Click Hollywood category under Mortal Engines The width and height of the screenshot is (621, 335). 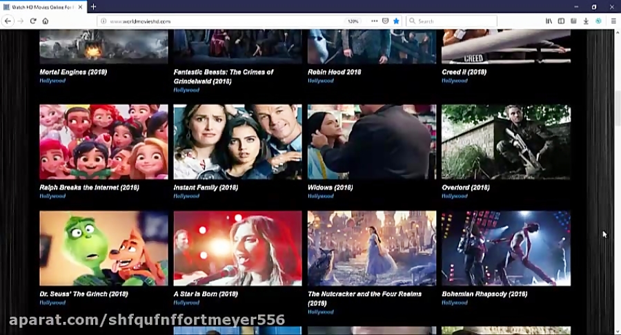[x=52, y=81]
